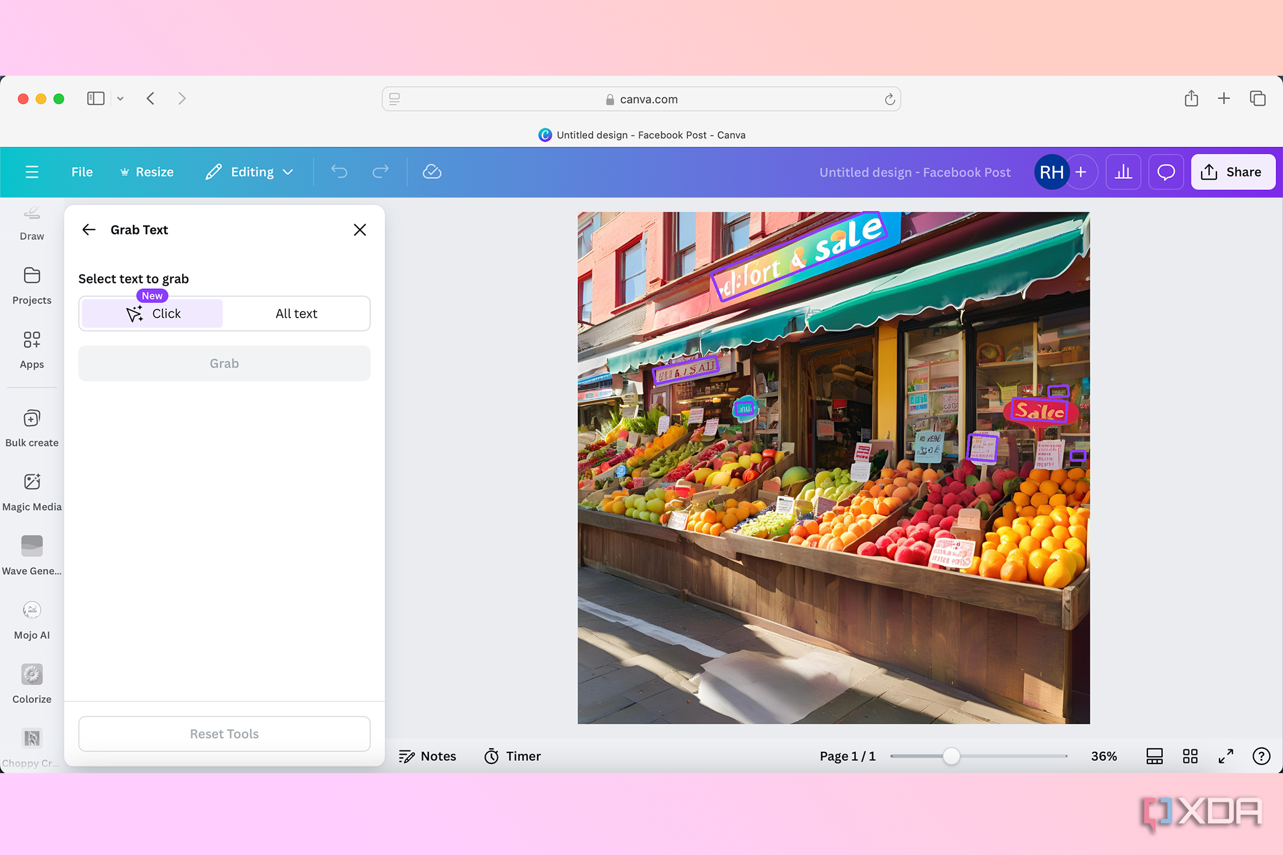The image size is (1283, 855).
Task: Open the Canva hamburger main menu
Action: 32,172
